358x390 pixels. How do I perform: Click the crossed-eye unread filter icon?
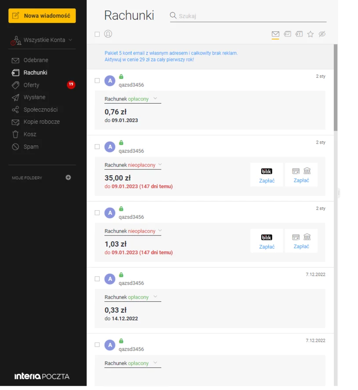point(322,34)
